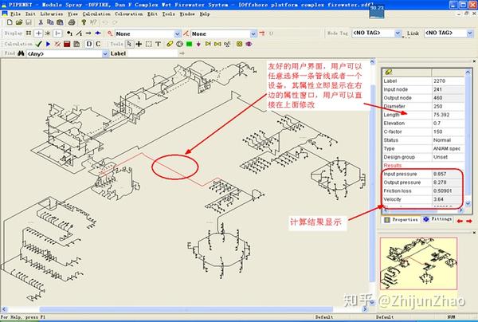Toggle the D calculation option button
This screenshot has width=478, height=322.
[x=88, y=44]
